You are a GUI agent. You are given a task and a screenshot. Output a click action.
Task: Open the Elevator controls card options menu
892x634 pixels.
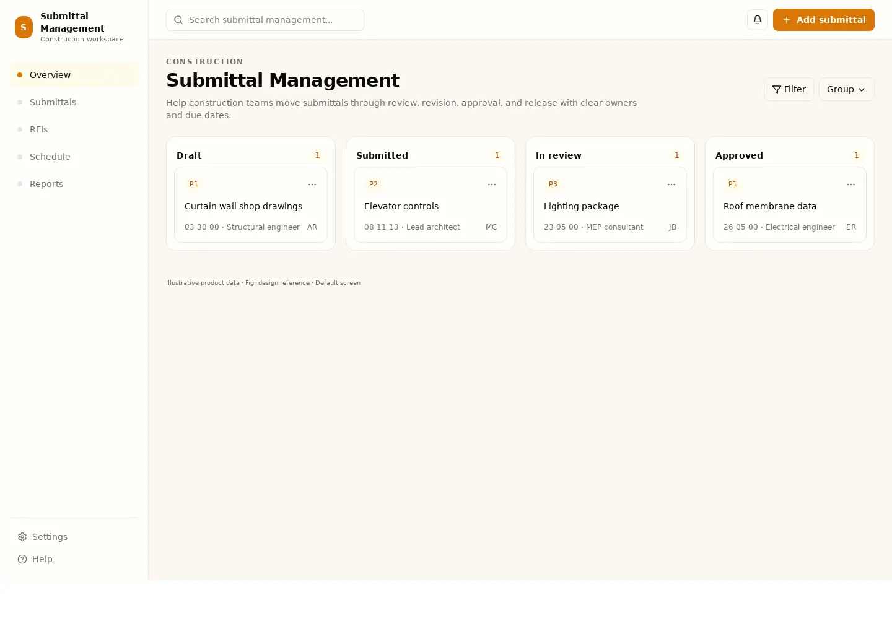point(492,185)
